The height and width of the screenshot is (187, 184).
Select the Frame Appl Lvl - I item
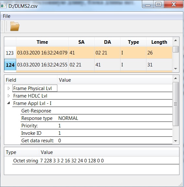pyautogui.click(x=32, y=103)
